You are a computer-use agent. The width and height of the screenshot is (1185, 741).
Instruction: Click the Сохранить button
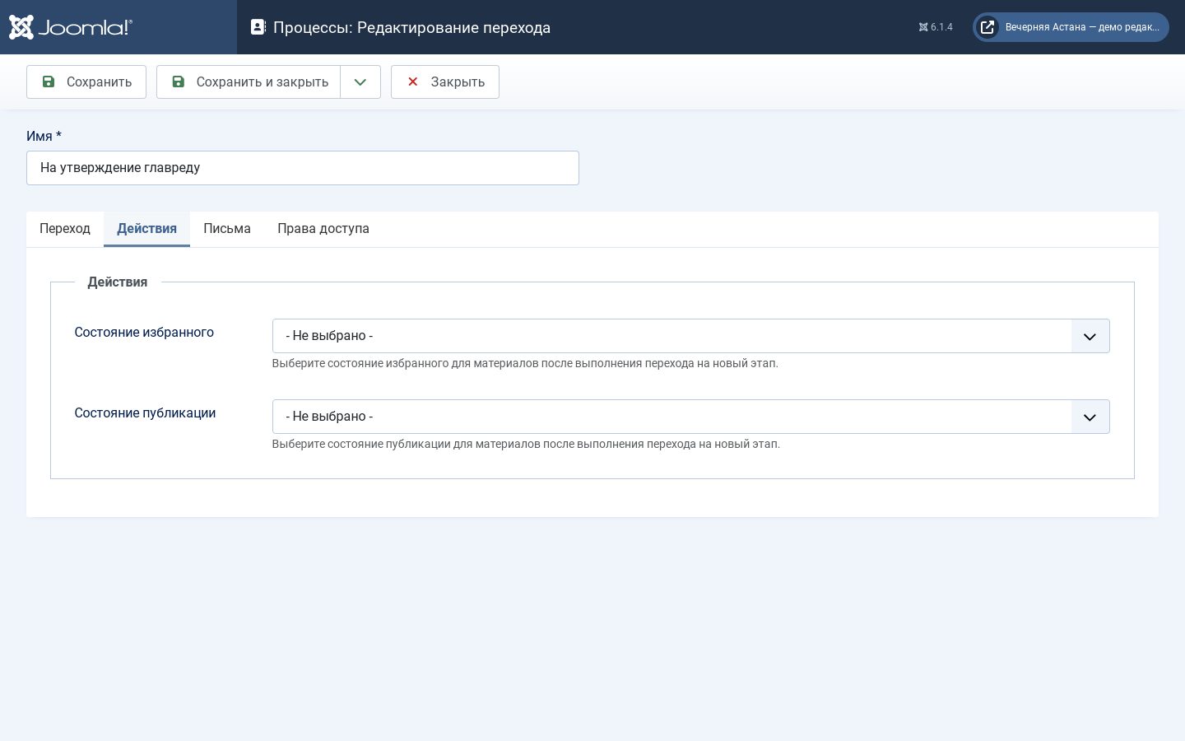86,82
